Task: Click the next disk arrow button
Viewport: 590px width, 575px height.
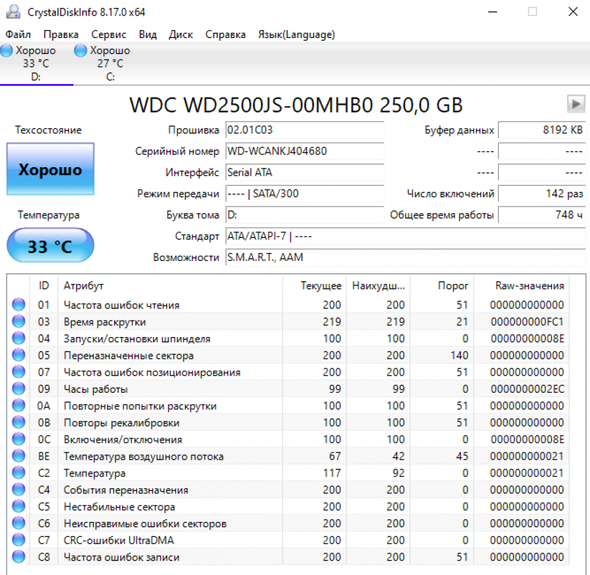Action: [576, 104]
